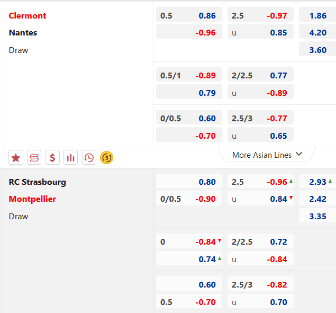Bet over 2/2.5 at 0.72

[260, 241]
